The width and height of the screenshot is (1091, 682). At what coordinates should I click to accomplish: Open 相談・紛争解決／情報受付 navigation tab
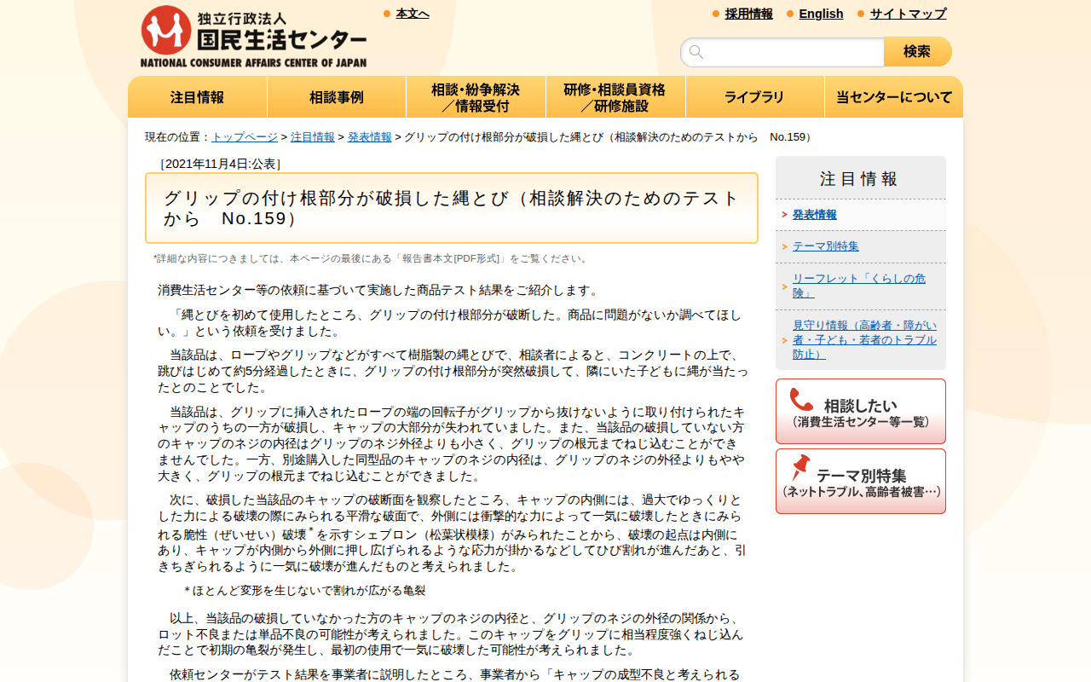click(x=476, y=97)
